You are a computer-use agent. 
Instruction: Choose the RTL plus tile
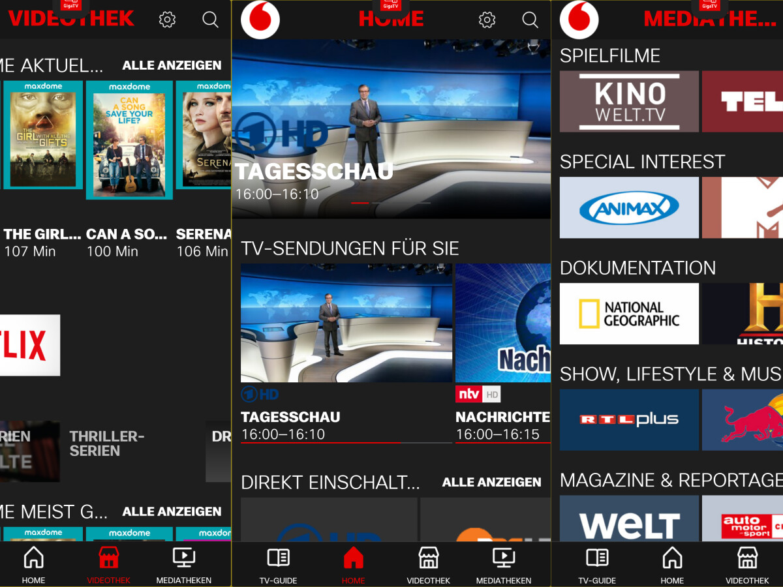[x=629, y=420]
